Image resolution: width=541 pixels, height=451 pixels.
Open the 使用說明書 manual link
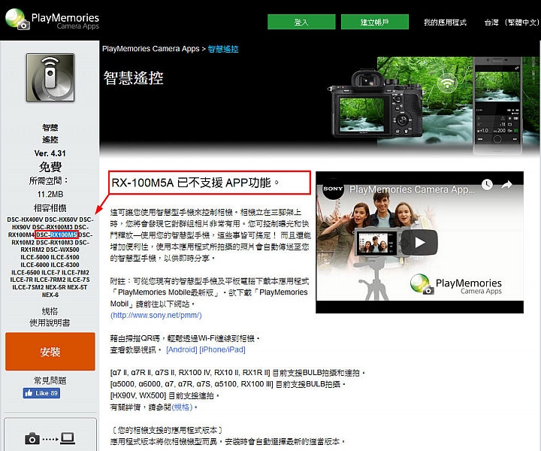click(x=50, y=323)
